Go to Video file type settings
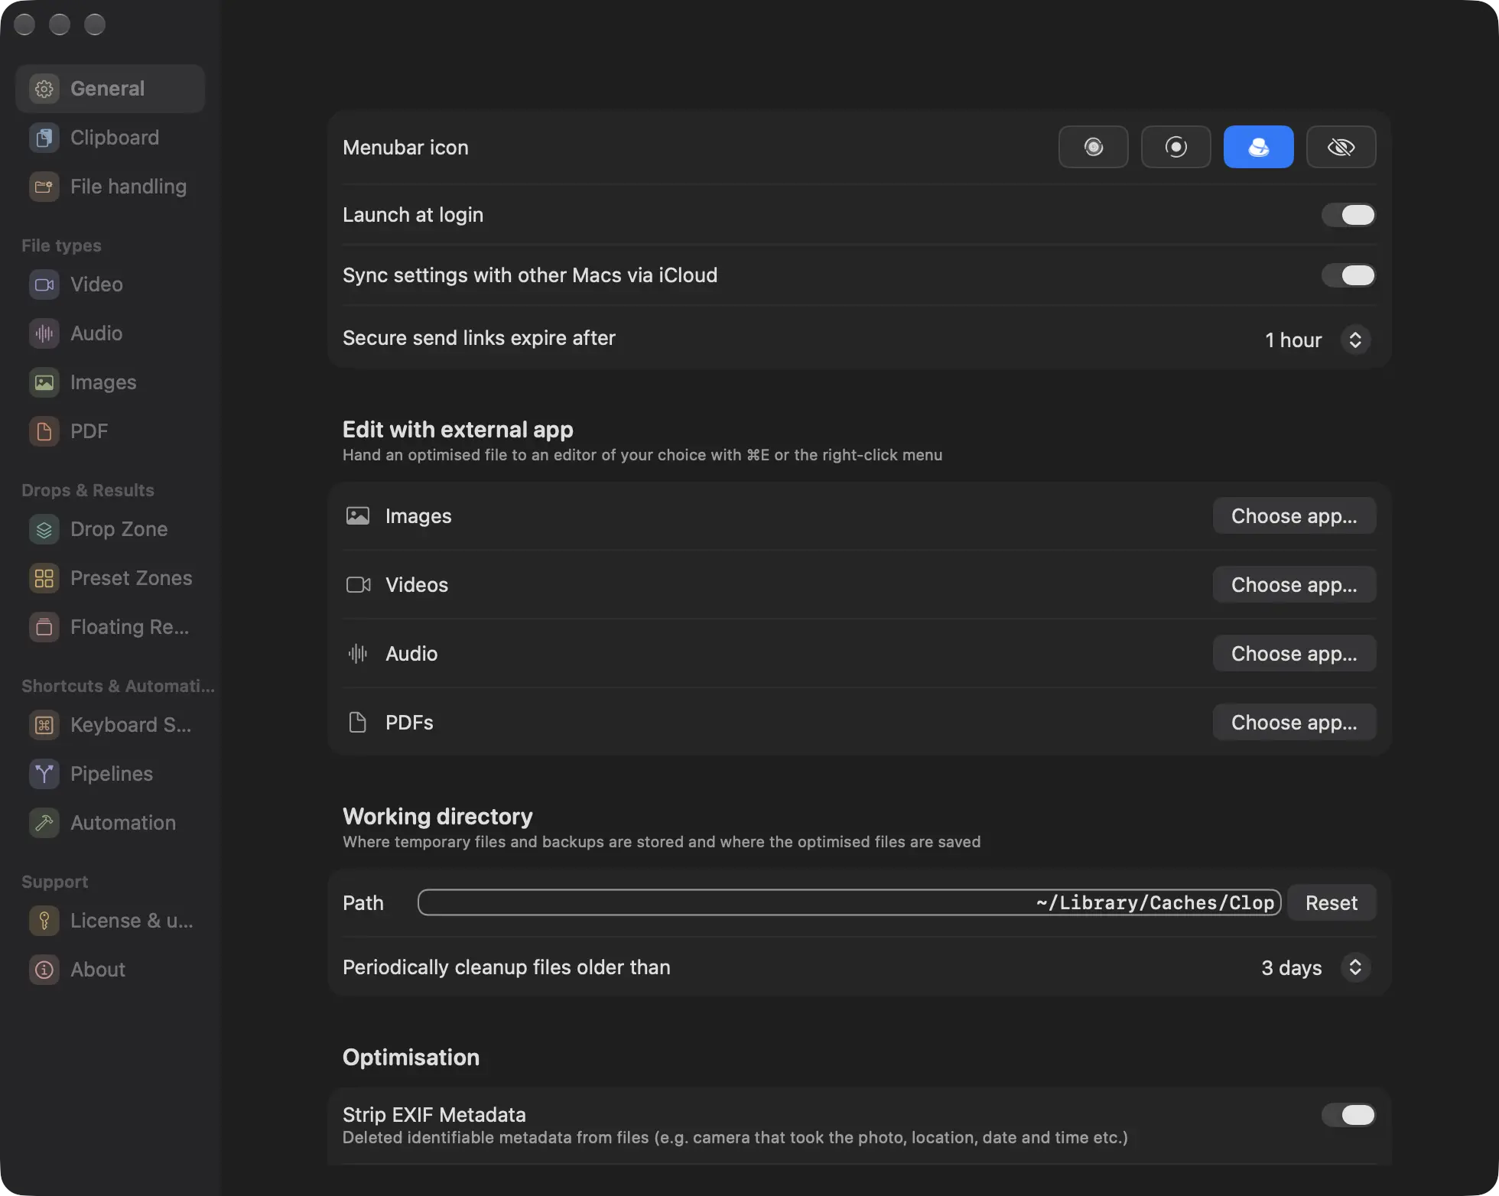The height and width of the screenshot is (1196, 1499). pos(110,284)
